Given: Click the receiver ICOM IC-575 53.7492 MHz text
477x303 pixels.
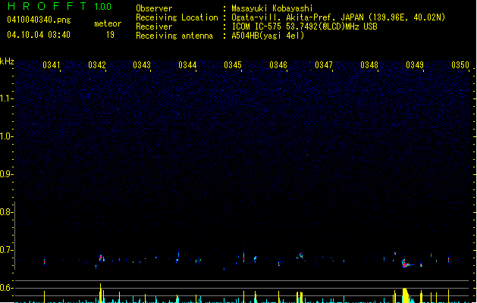Looking at the screenshot, I should tap(304, 27).
